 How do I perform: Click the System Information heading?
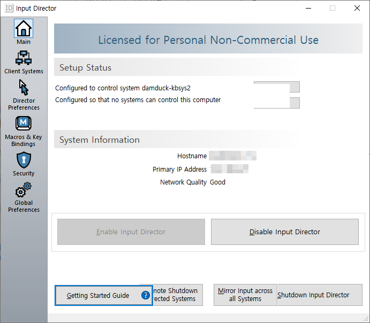click(100, 140)
